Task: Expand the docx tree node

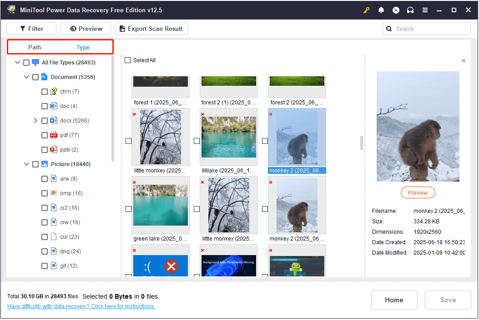Action: (35, 121)
